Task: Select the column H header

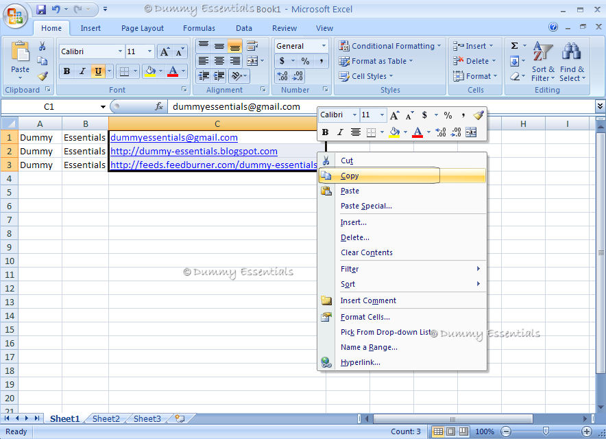Action: pyautogui.click(x=523, y=123)
